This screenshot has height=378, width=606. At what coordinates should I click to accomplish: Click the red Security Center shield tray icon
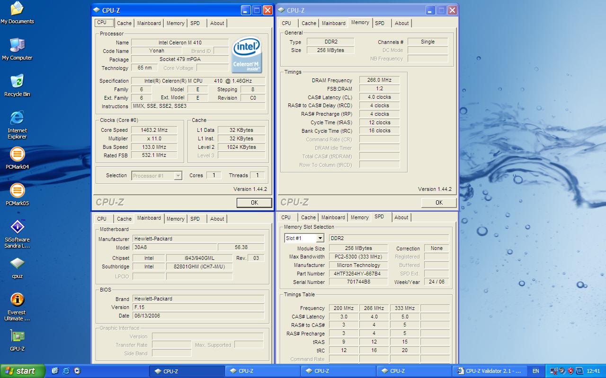tap(570, 371)
